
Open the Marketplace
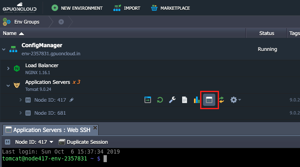click(170, 8)
